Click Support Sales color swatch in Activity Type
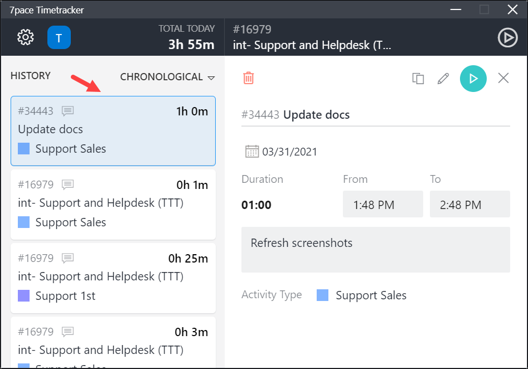Image resolution: width=528 pixels, height=369 pixels. click(x=323, y=295)
